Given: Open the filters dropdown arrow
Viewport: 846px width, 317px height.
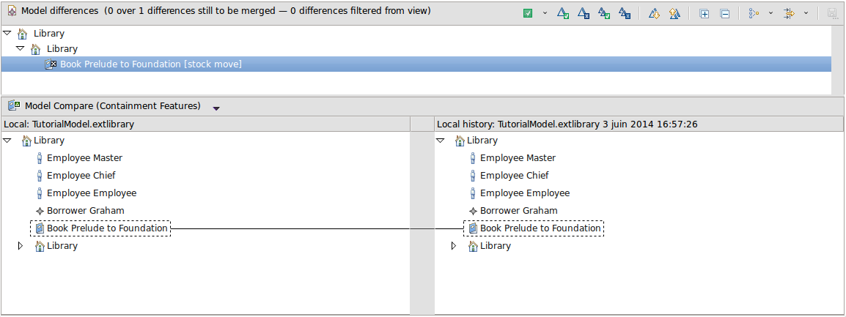Looking at the screenshot, I should [x=806, y=13].
